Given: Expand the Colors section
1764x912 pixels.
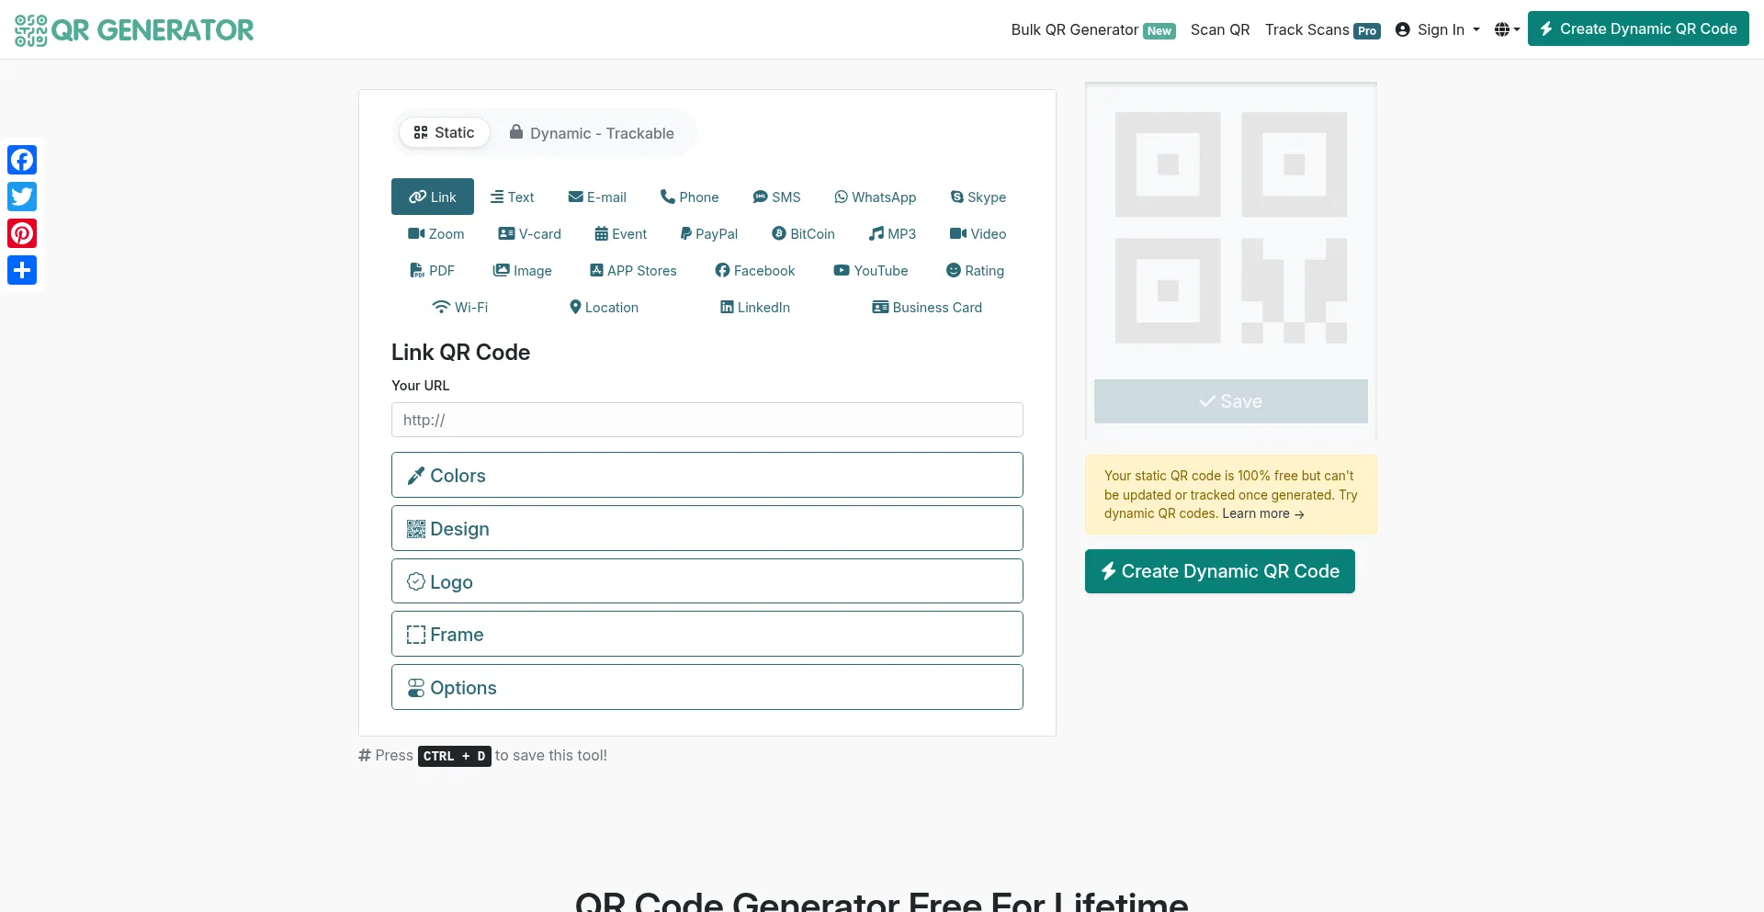Looking at the screenshot, I should (707, 476).
